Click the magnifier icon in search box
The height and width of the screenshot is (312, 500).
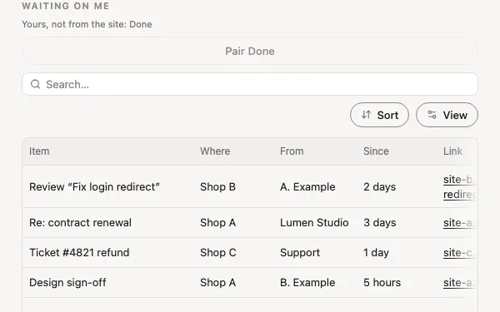[35, 84]
